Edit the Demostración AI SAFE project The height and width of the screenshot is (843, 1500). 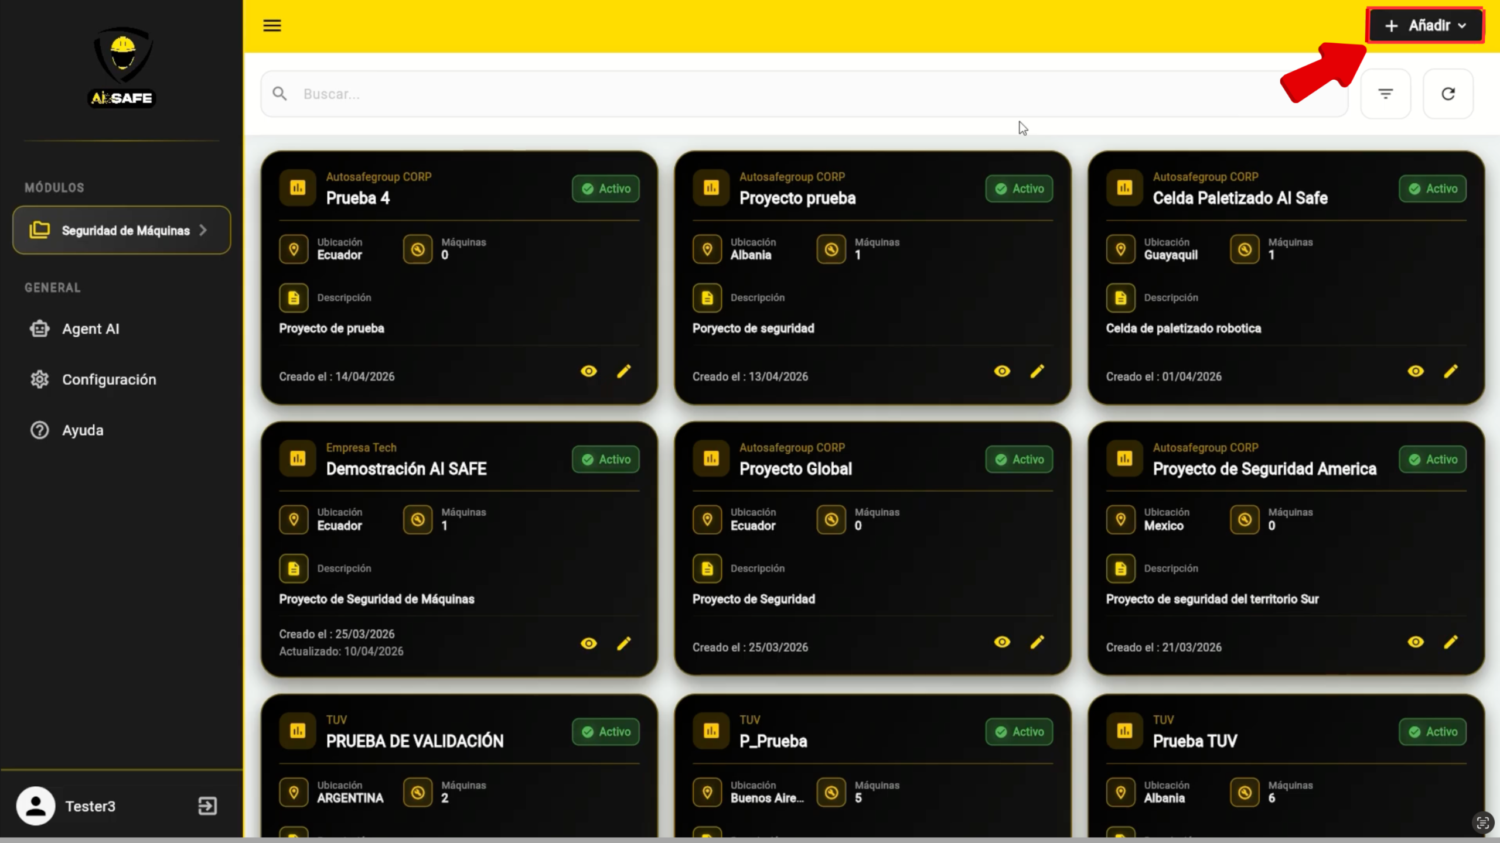coord(624,643)
